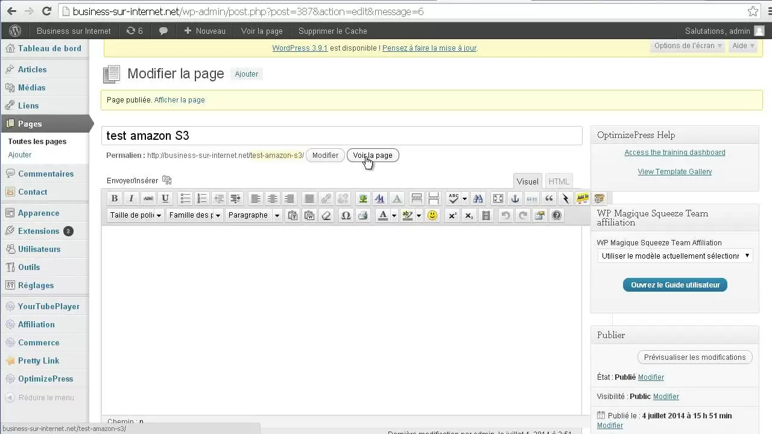The image size is (772, 434).
Task: Insert a special character with the Omega icon
Action: tap(346, 215)
